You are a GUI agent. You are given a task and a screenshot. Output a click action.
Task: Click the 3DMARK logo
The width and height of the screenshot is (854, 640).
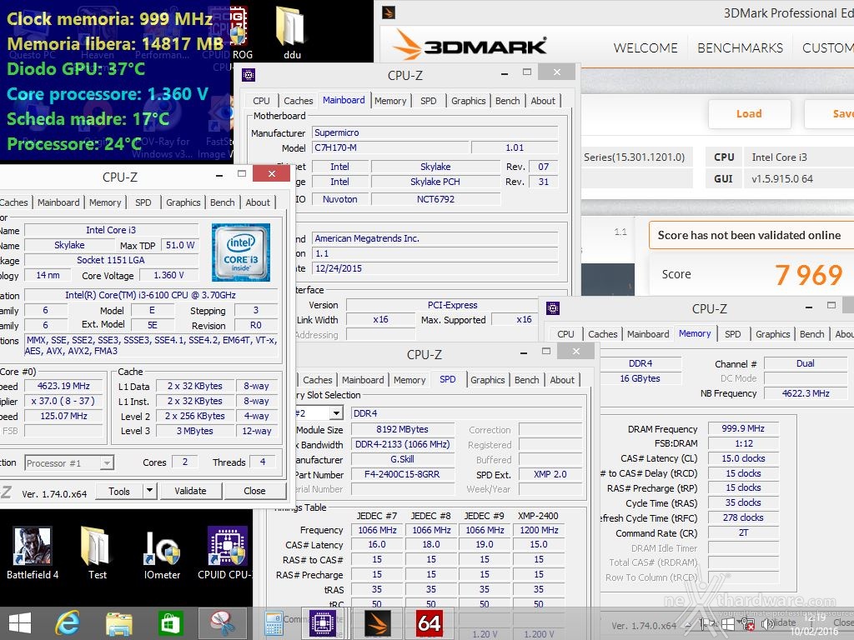coord(470,46)
